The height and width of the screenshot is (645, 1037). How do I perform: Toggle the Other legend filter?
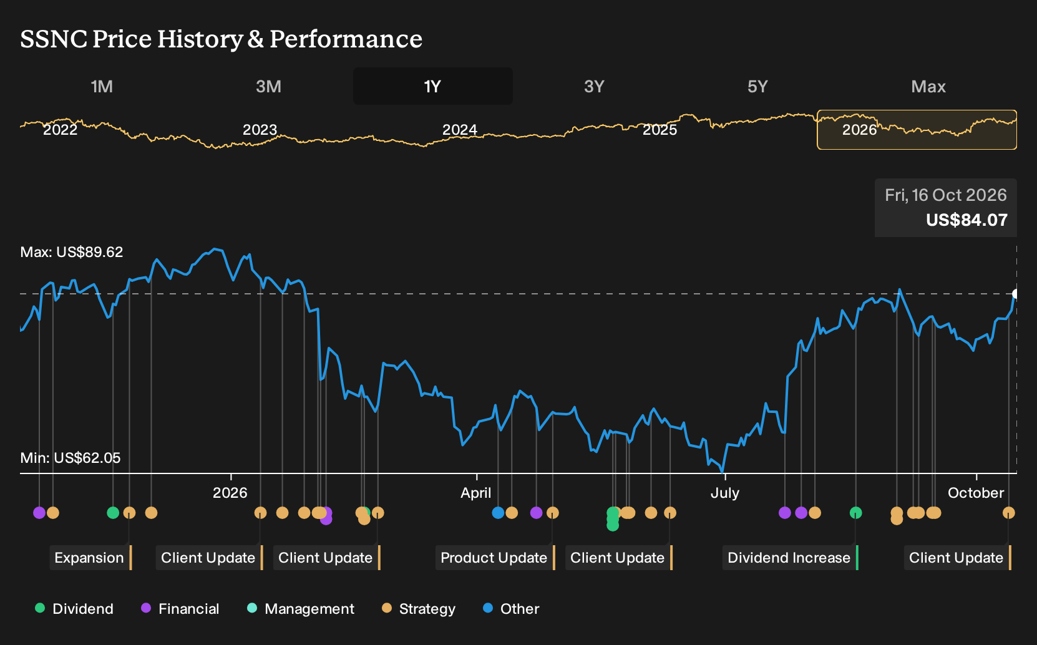pyautogui.click(x=511, y=608)
